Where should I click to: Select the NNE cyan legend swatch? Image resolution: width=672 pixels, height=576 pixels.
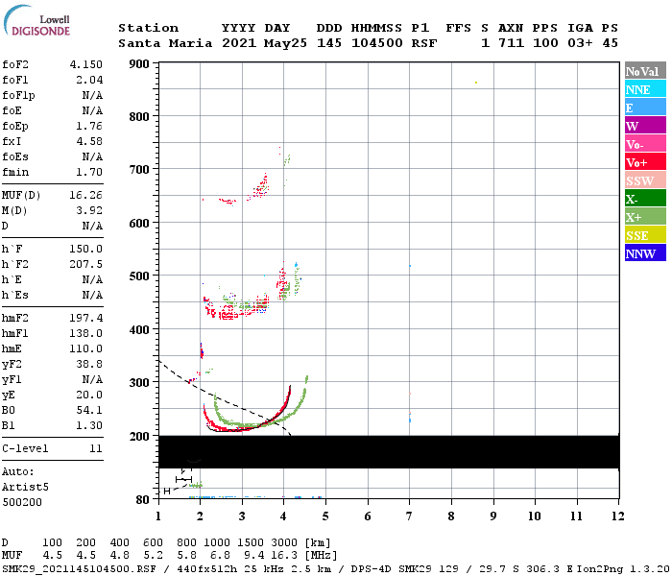pos(645,88)
